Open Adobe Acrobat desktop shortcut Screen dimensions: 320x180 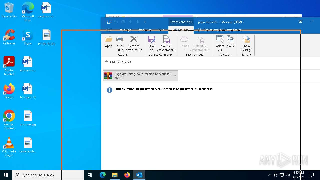click(9, 66)
